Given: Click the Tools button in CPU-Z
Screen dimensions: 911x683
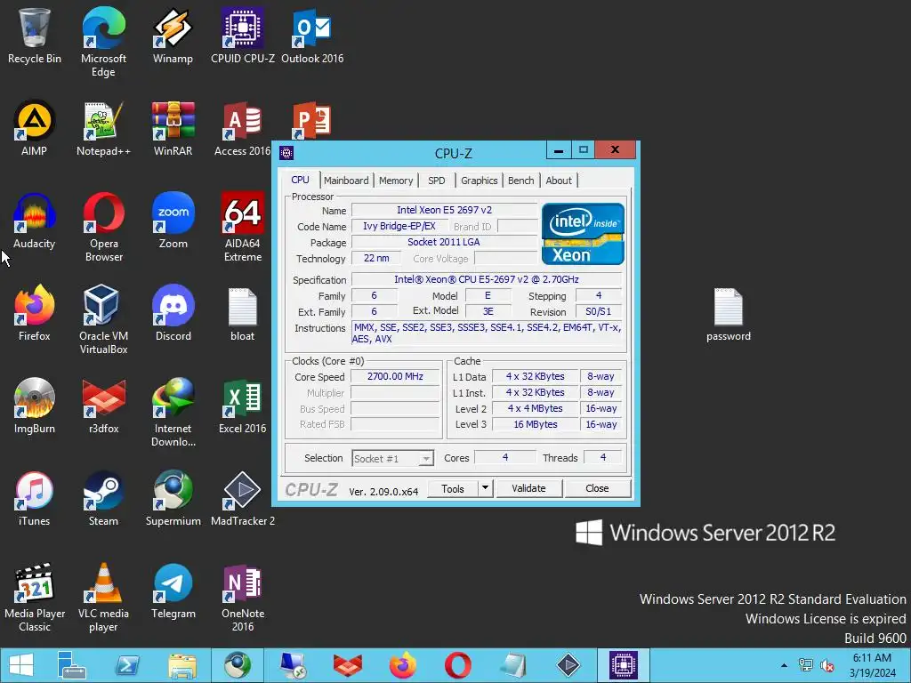Looking at the screenshot, I should click(x=453, y=488).
